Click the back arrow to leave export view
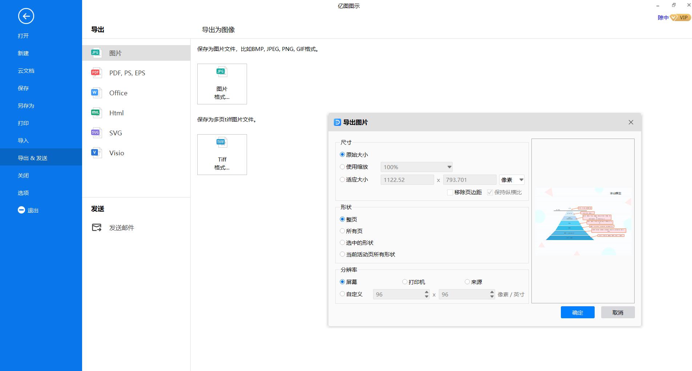This screenshot has width=692, height=371. click(26, 16)
